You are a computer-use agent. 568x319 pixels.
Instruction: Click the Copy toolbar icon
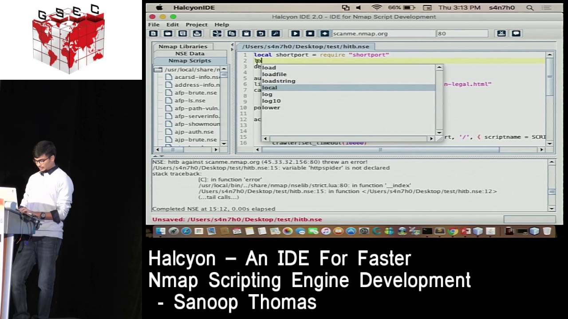point(232,33)
